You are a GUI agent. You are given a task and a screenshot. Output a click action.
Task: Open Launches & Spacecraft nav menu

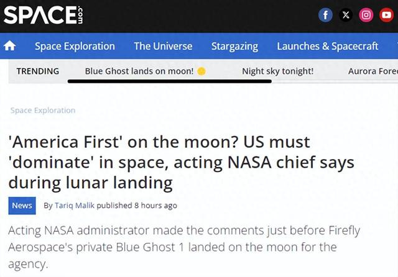click(328, 46)
